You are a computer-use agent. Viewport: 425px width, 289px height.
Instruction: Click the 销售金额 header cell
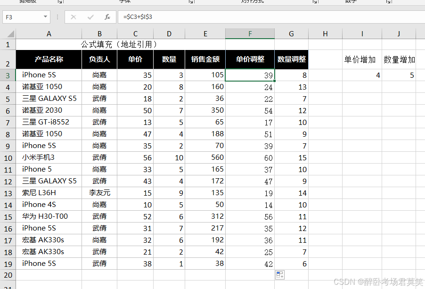click(205, 59)
